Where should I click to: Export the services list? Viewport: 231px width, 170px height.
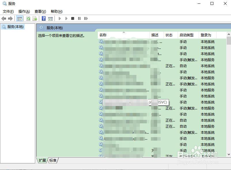[x=35, y=18]
